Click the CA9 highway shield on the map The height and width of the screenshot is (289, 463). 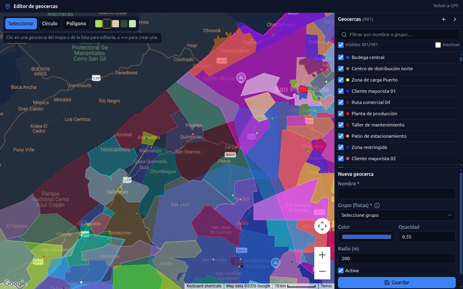tap(96, 78)
